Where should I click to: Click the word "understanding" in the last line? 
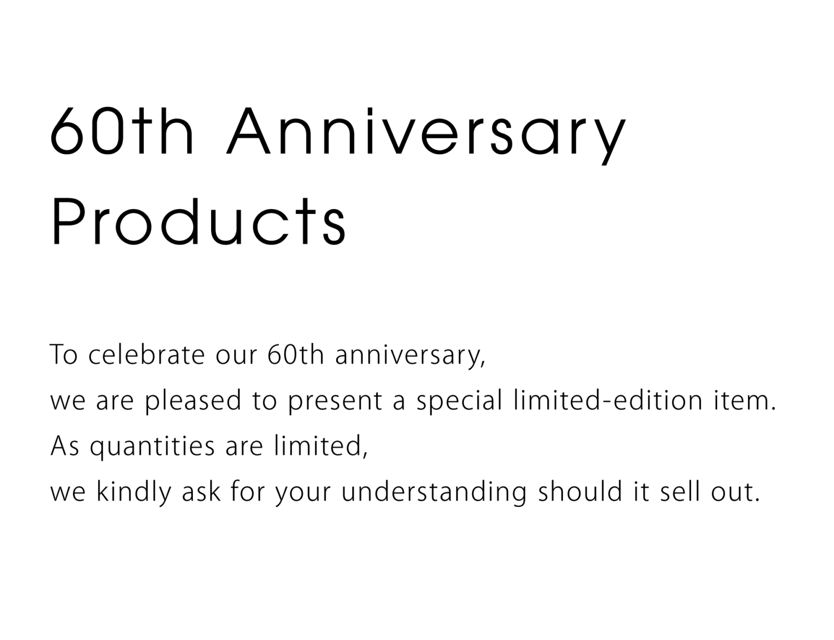point(434,492)
